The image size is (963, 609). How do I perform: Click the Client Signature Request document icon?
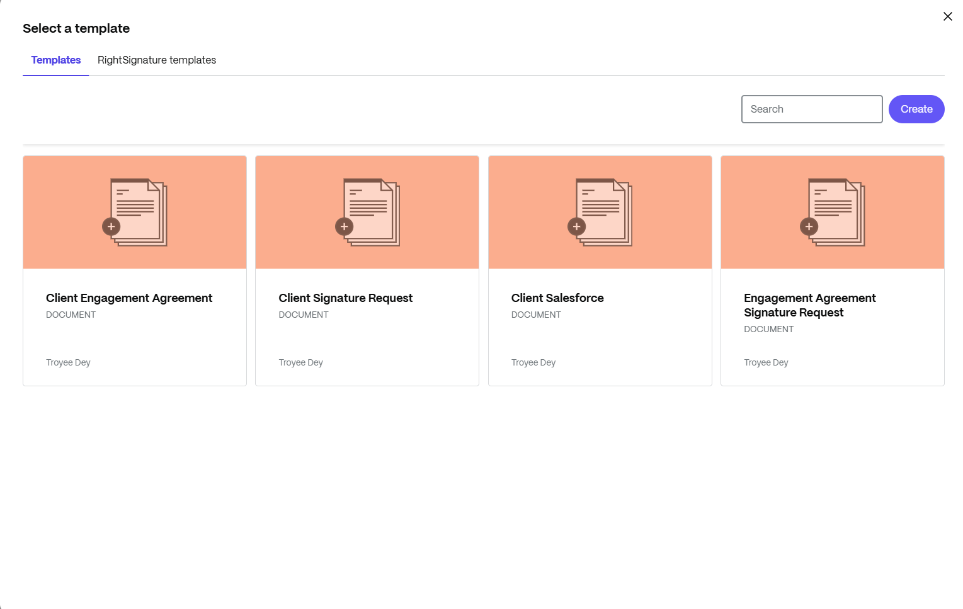pos(367,212)
